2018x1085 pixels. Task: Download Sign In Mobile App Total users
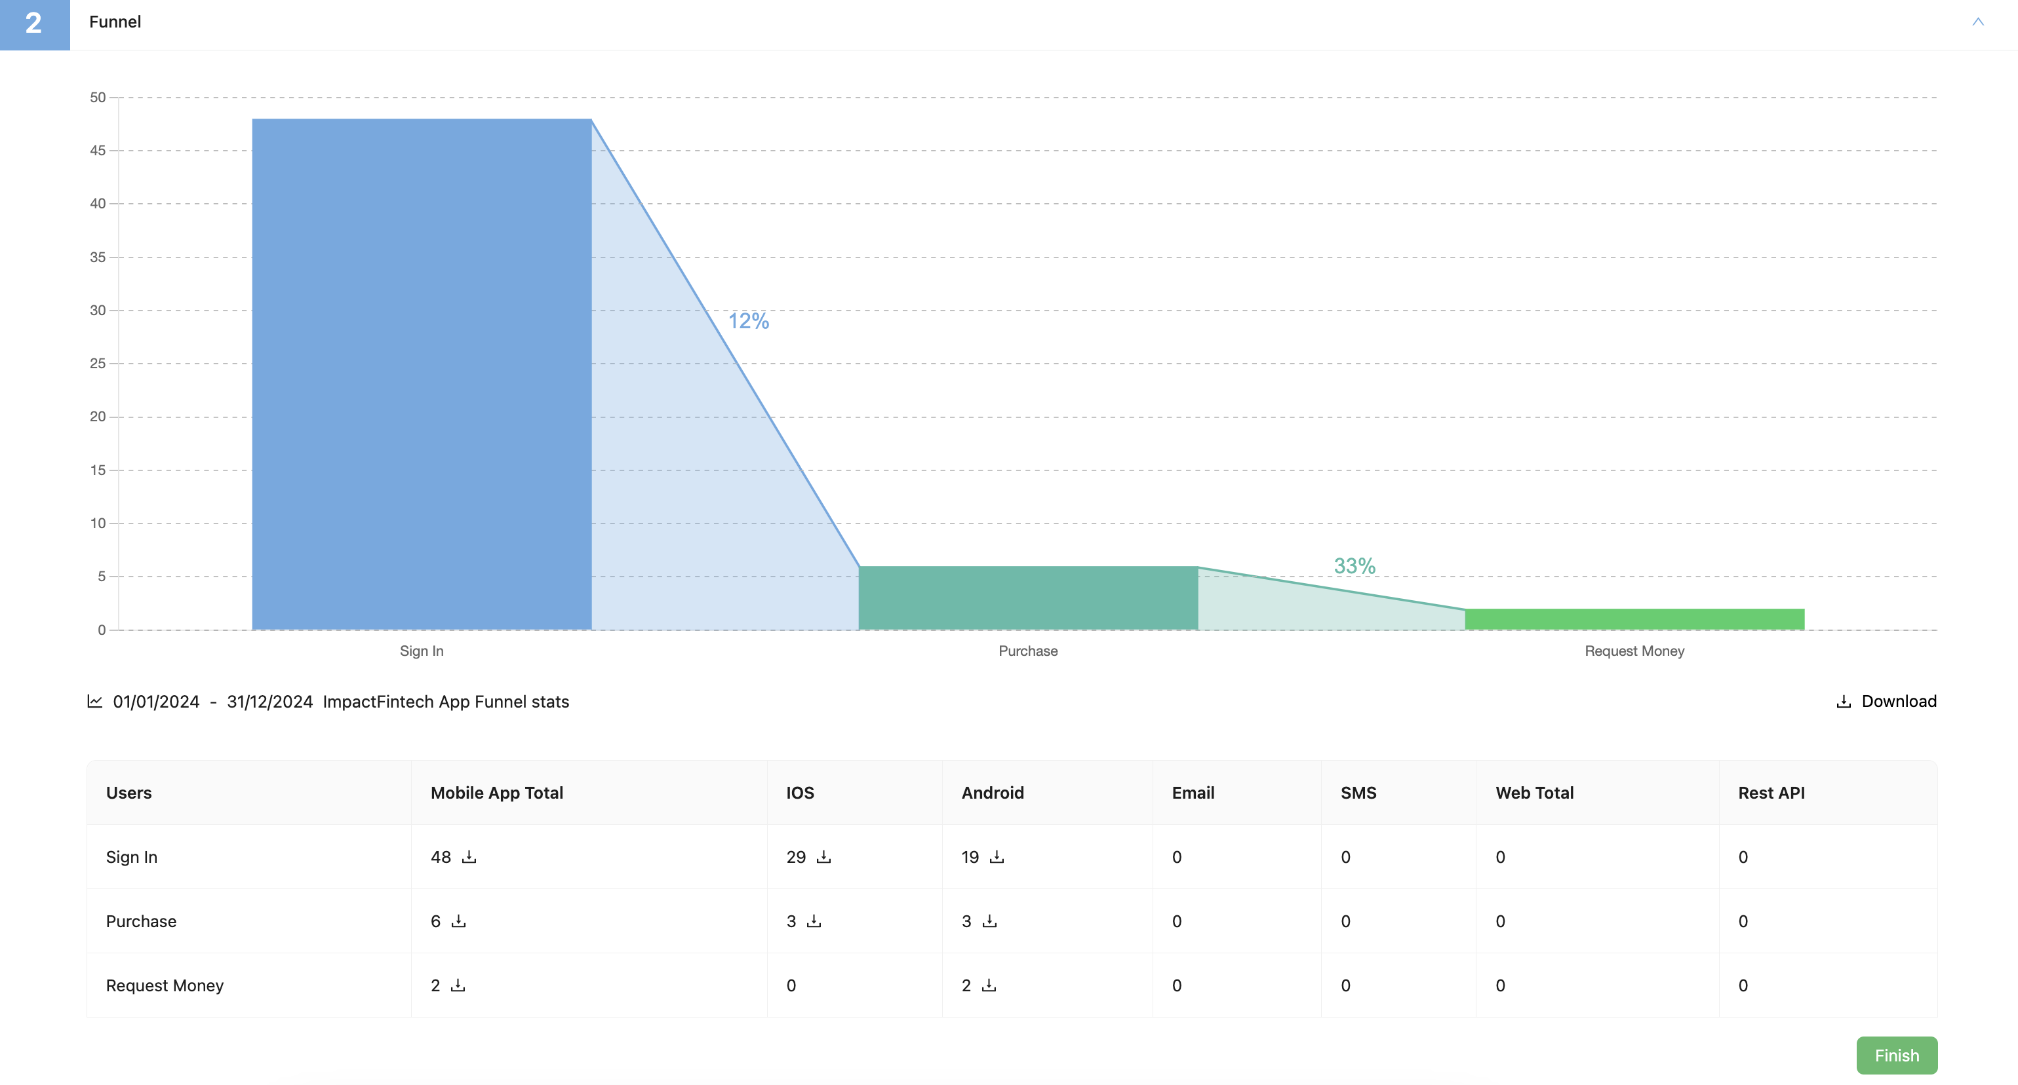[469, 856]
